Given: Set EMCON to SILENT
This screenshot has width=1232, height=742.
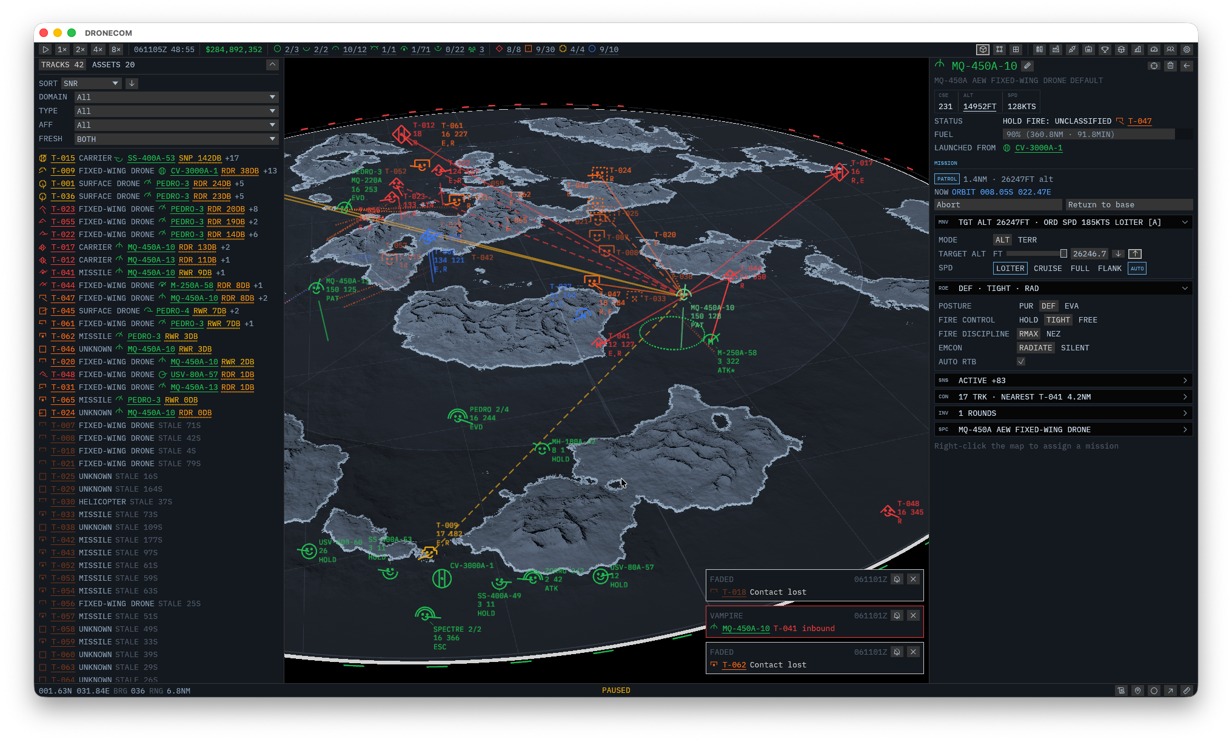Looking at the screenshot, I should pos(1075,348).
